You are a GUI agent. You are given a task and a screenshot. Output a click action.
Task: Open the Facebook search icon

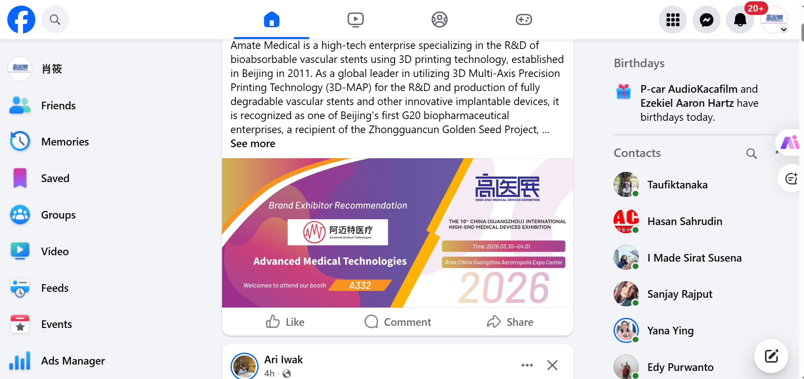tap(55, 20)
